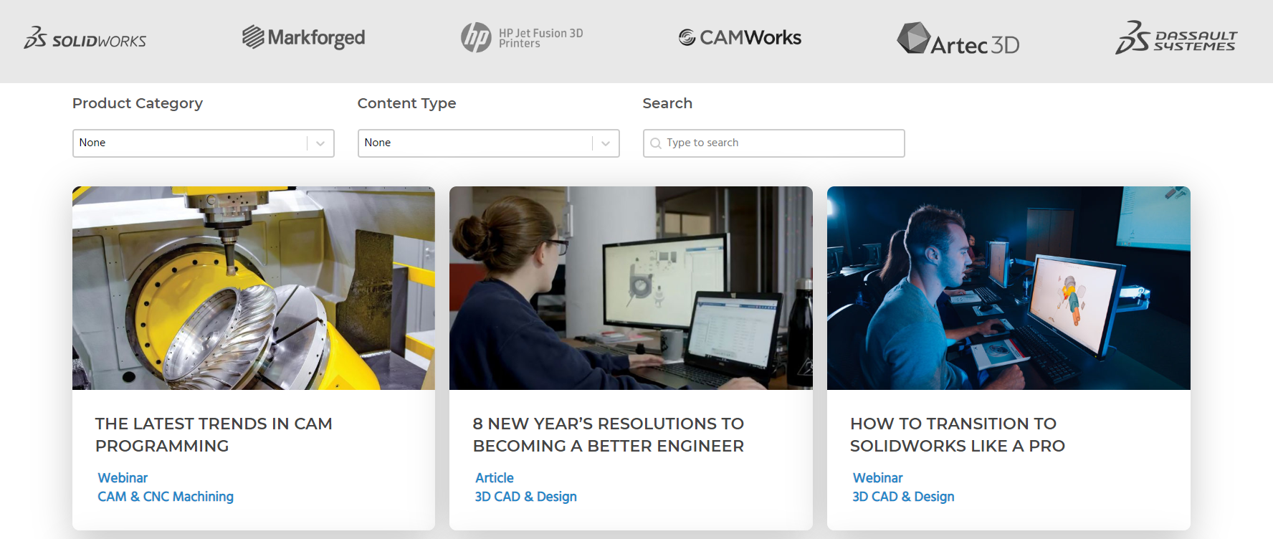Screen dimensions: 1273x539
Task: Expand Product Category dropdown chevron
Action: (320, 143)
